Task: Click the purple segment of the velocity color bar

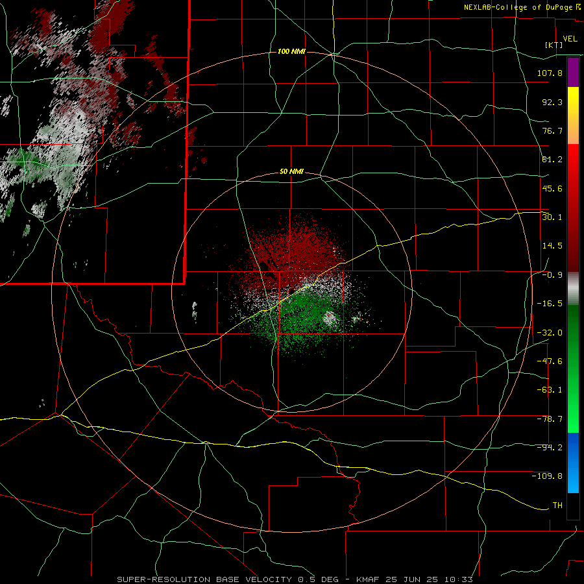Action: 573,72
